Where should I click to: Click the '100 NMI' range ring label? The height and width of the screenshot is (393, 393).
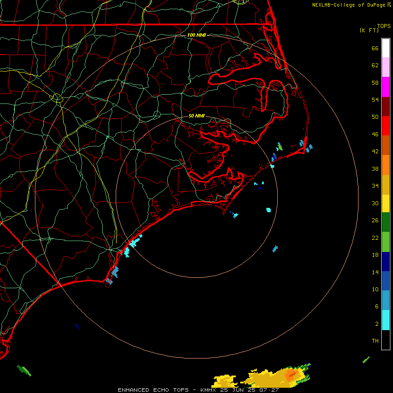(x=196, y=35)
